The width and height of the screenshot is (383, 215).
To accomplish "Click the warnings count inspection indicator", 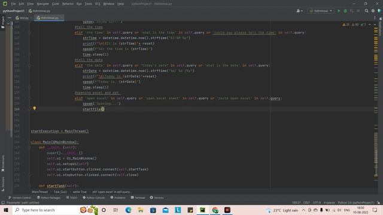I will pos(346,24).
